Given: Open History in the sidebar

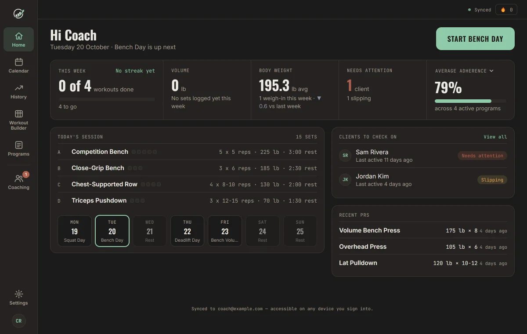Looking at the screenshot, I should pos(18,91).
